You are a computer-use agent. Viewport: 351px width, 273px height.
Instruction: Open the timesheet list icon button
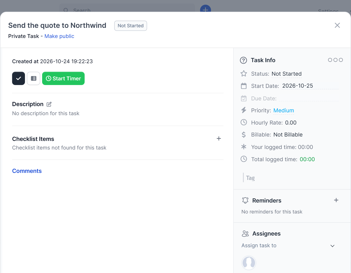tap(34, 79)
